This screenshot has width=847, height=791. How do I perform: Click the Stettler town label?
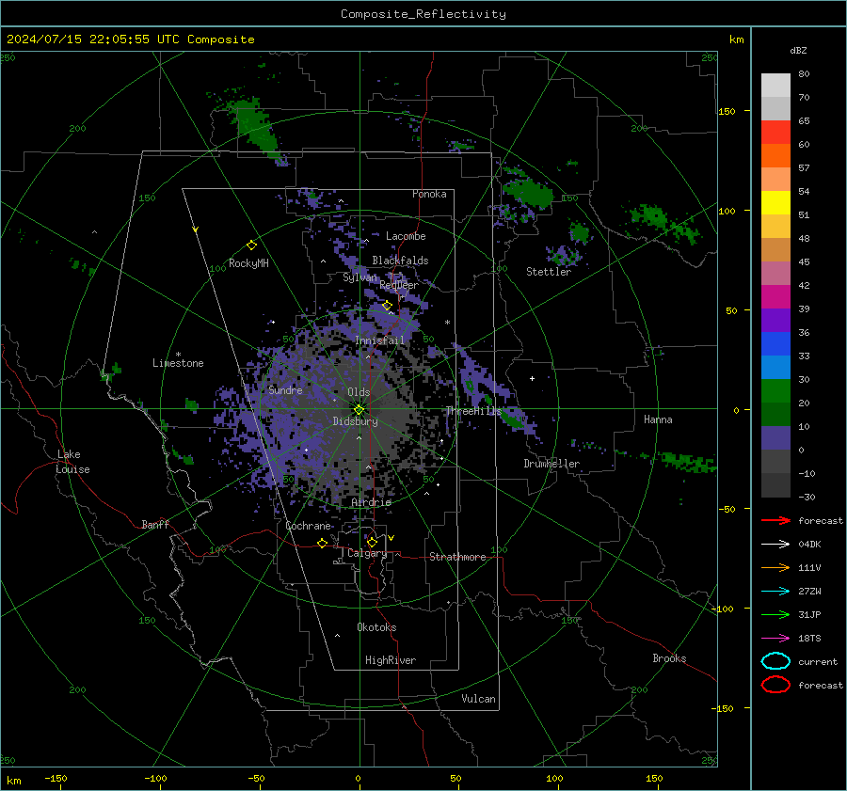[549, 272]
